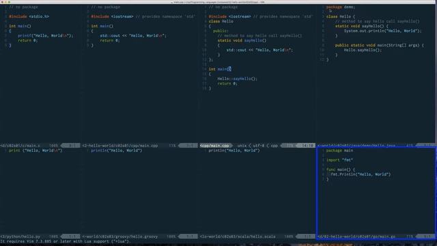
Task: Click the std::cout line inside the C++ sayHello()
Action: click(259, 50)
